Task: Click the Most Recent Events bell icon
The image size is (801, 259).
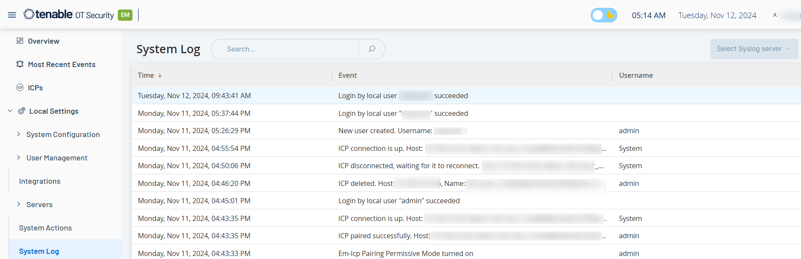Action: [x=20, y=64]
